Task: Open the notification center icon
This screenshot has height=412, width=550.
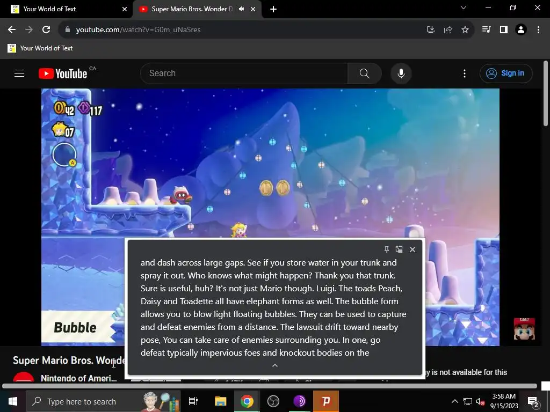Action: tap(533, 402)
